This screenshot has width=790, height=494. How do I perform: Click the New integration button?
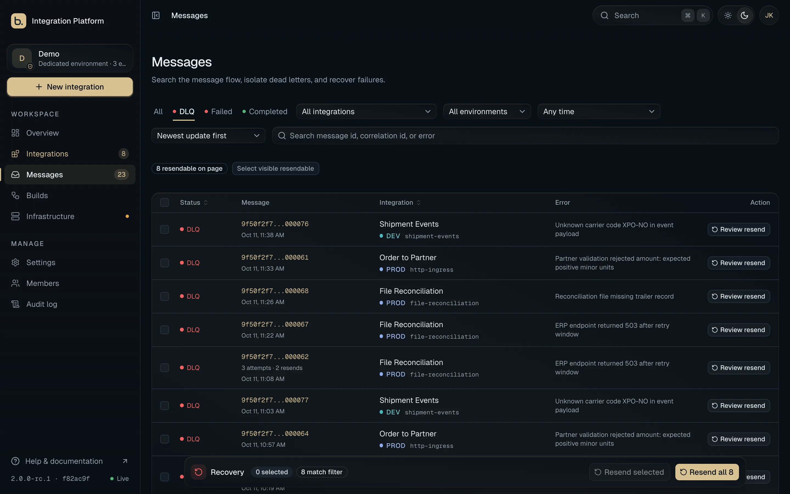coord(70,87)
